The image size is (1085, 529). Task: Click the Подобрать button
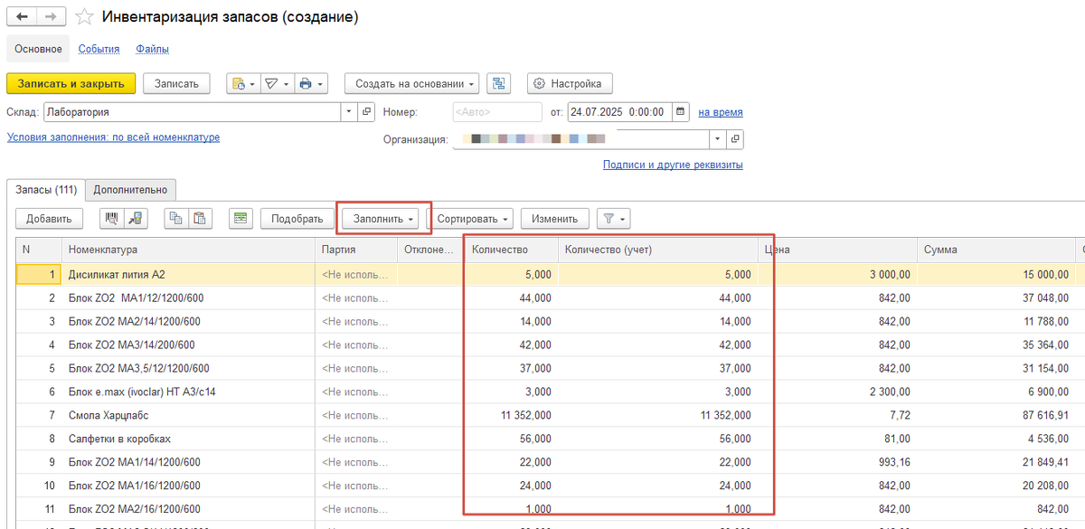pyautogui.click(x=297, y=218)
